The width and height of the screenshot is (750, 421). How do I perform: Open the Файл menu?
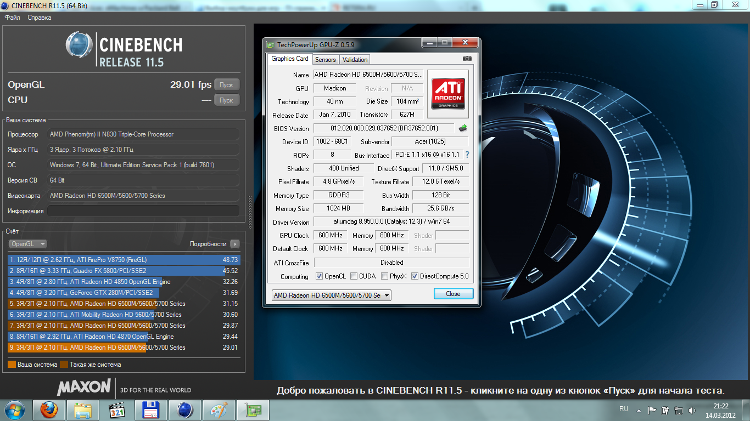pos(12,18)
